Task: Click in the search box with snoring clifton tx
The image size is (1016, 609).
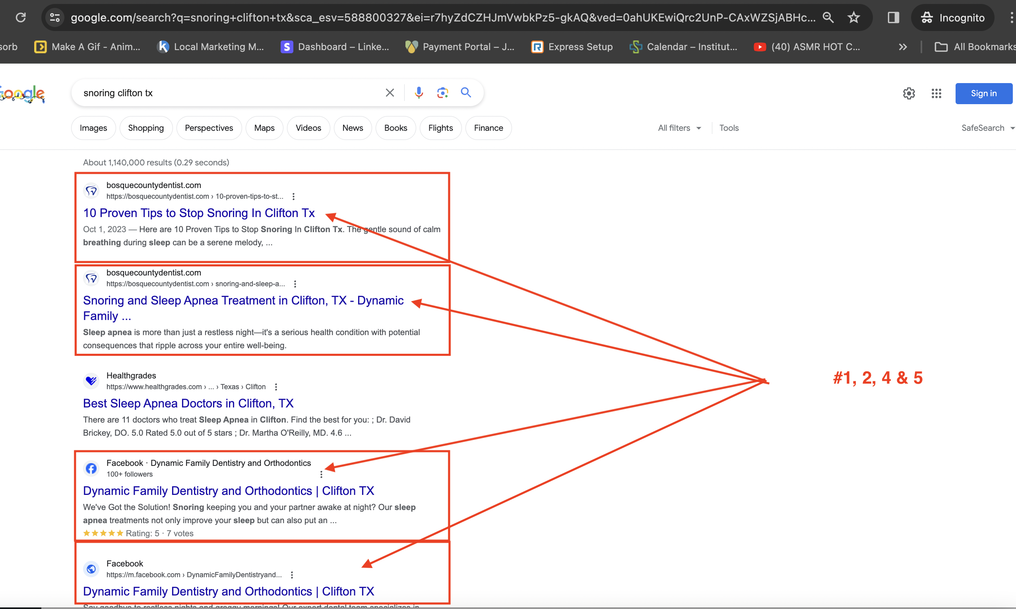Action: tap(230, 93)
